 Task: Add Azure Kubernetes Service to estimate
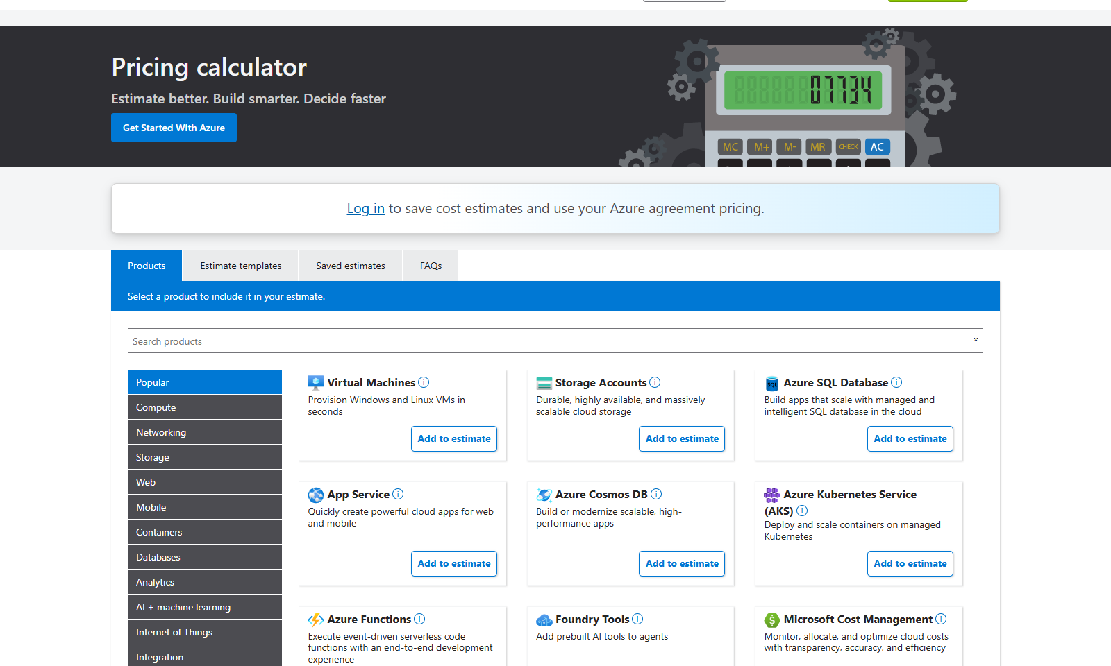[x=910, y=563]
